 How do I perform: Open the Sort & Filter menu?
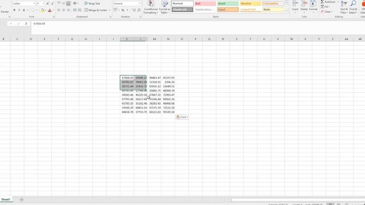click(344, 7)
